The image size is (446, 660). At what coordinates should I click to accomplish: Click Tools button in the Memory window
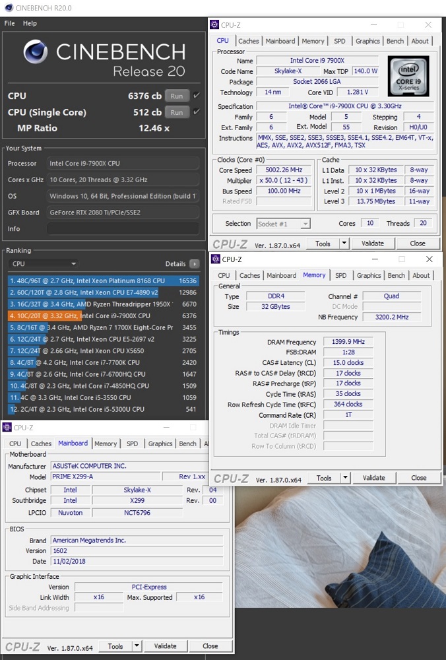324,478
